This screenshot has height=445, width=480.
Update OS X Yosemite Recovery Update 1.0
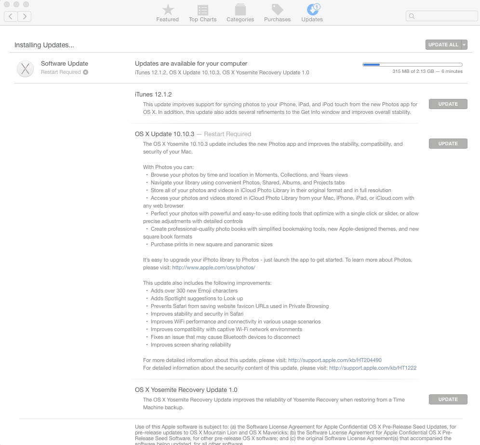point(448,399)
